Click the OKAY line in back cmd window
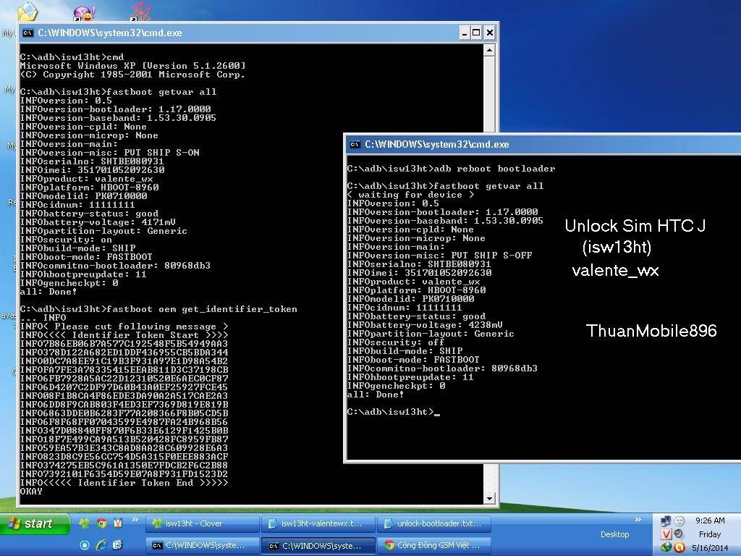The image size is (741, 556). tap(31, 492)
